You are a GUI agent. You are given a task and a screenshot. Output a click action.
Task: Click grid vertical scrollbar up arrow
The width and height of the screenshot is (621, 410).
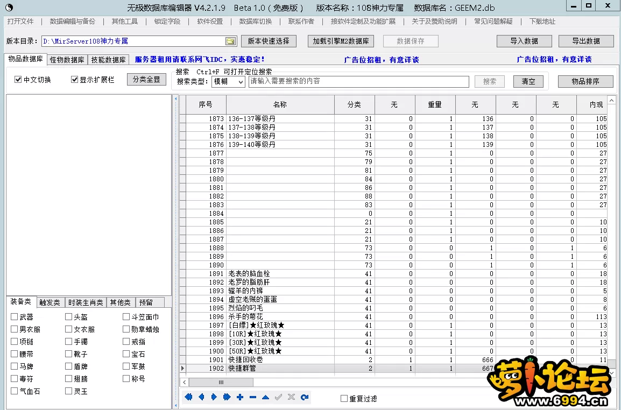point(611,100)
